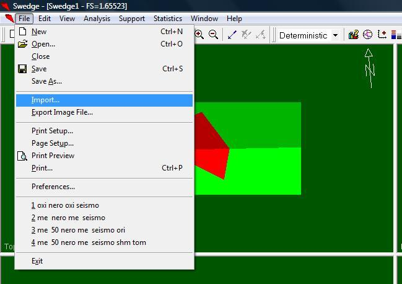This screenshot has width=402, height=284.
Task: Choose Open... from the File menu
Action: (x=104, y=44)
